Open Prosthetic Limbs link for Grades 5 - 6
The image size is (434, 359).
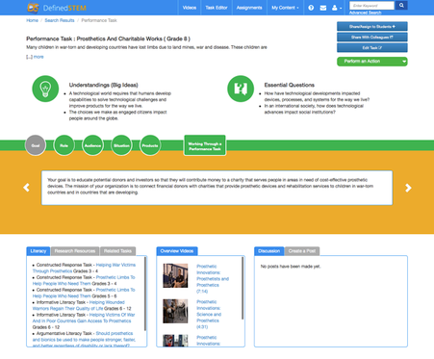84,293
